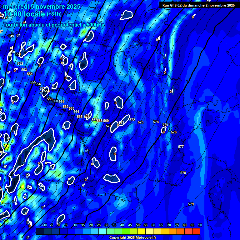Click the date title mercredi 5 novembre 2025
This screenshot has height=240, width=240.
point(42,7)
